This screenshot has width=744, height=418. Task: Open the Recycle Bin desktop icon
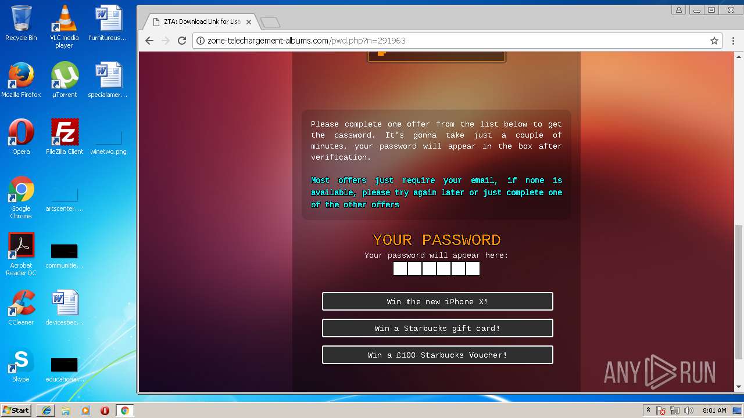coord(21,23)
